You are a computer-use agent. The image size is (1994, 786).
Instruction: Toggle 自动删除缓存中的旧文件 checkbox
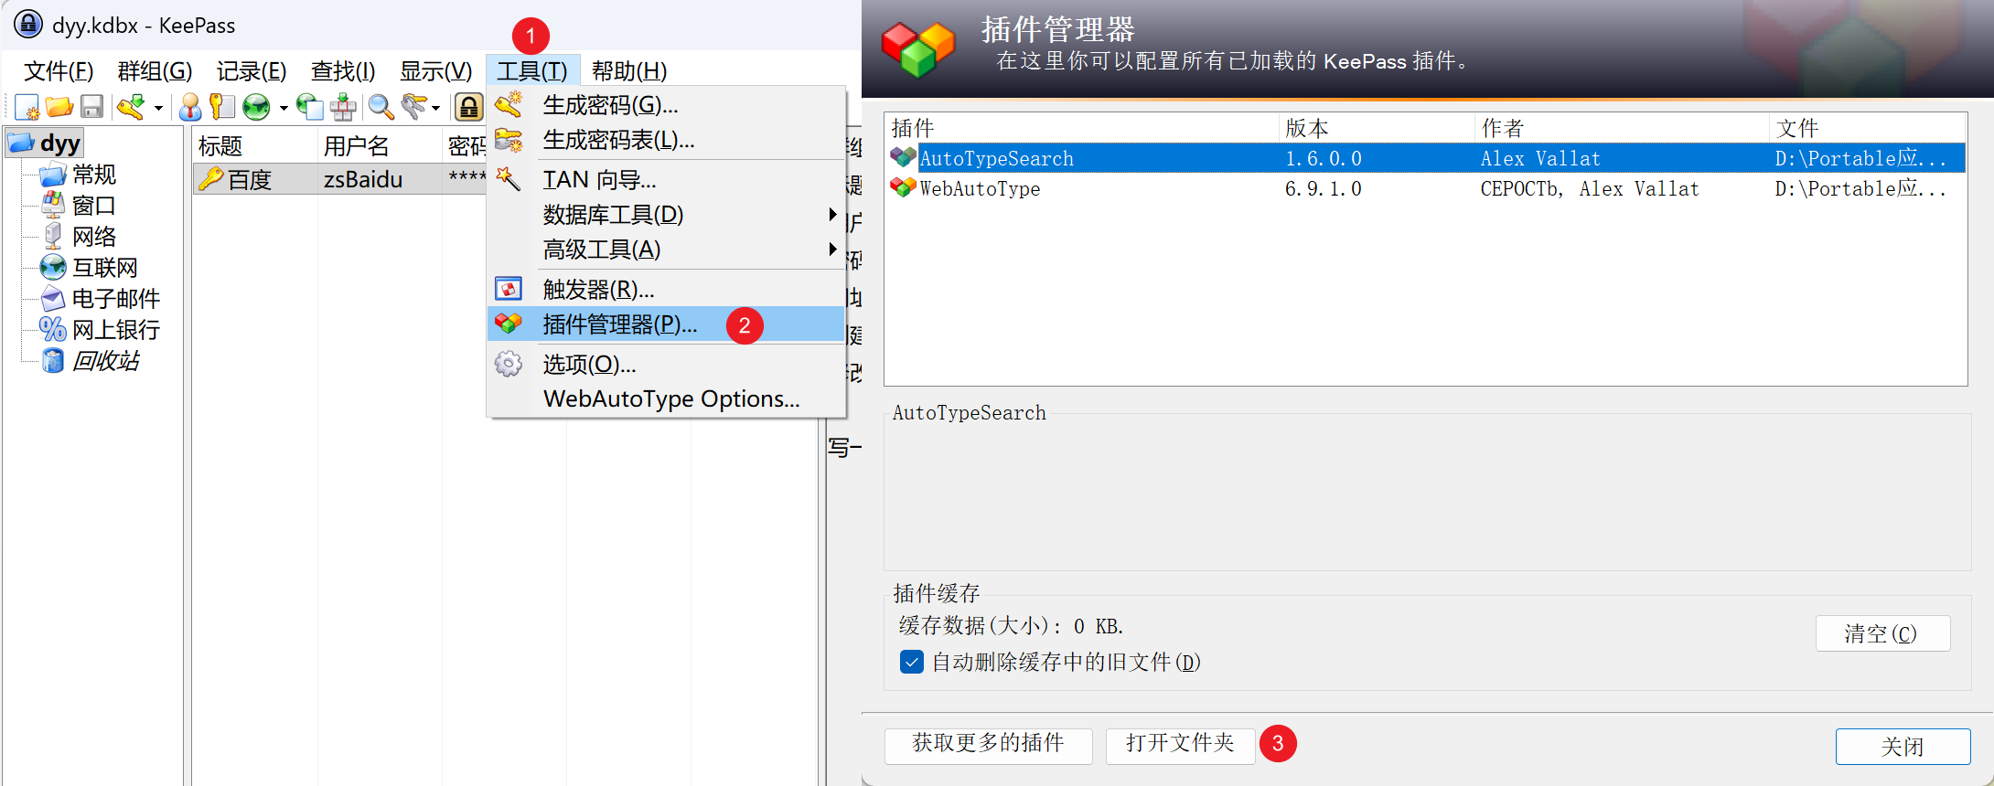pos(912,662)
